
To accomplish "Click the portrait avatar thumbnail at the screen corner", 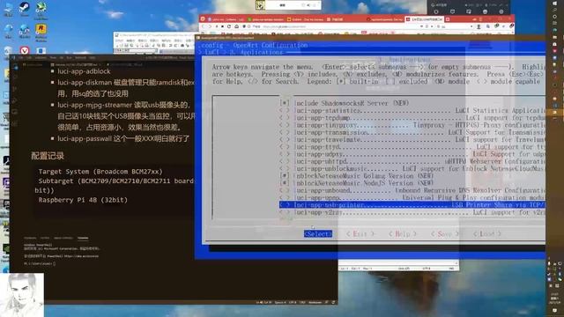I will coord(22,295).
